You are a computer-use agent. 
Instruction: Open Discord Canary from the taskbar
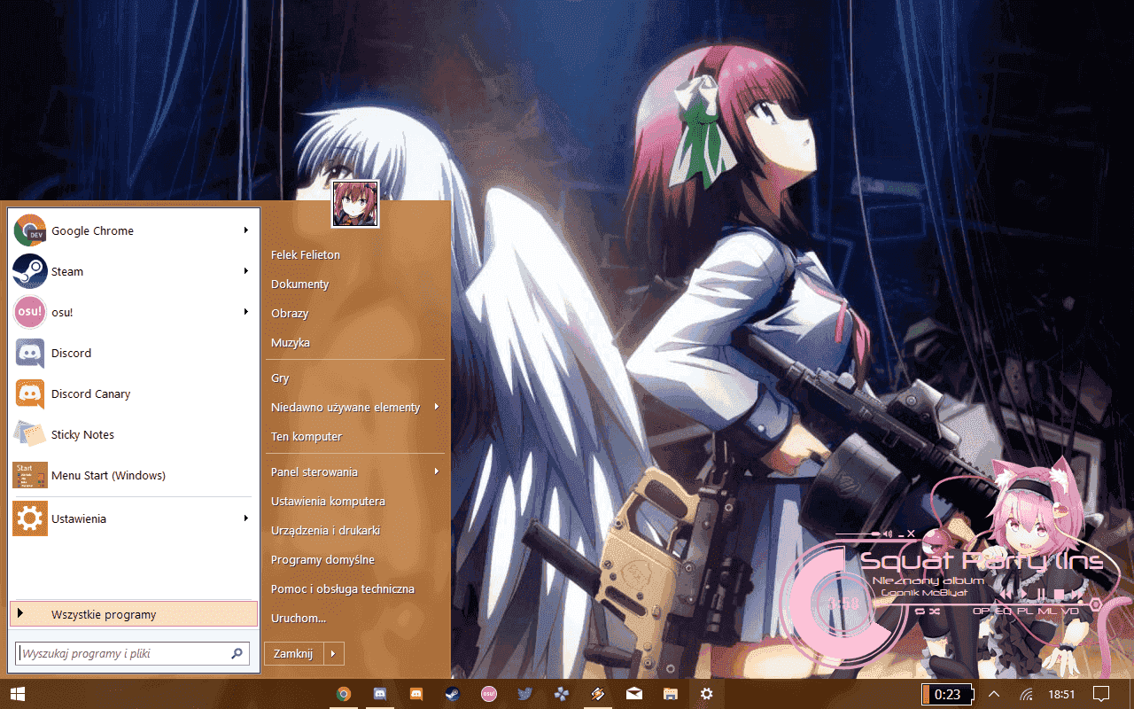416,694
